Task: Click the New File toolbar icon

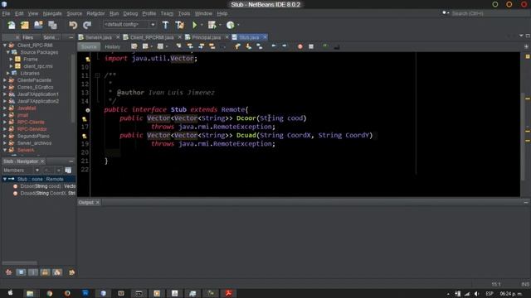Action: (x=11, y=25)
